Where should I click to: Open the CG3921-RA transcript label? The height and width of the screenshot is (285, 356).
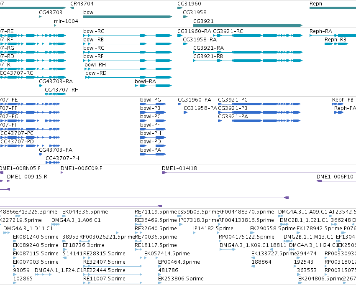[x=208, y=48]
